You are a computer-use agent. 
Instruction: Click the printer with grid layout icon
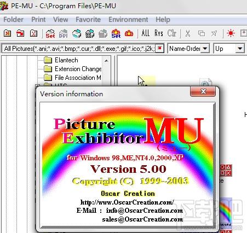point(90,33)
